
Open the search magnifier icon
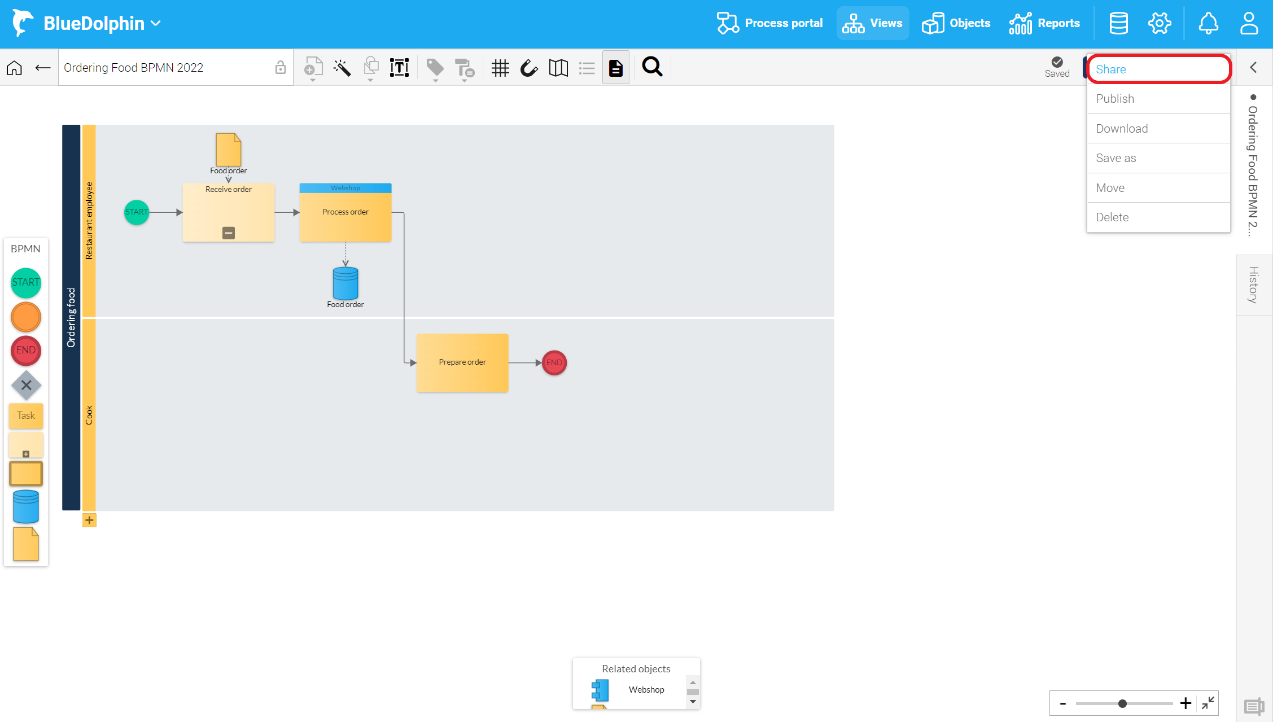click(x=652, y=67)
